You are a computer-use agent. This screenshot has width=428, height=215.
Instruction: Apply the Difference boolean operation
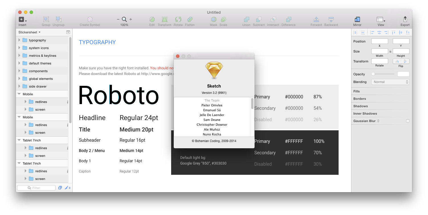[288, 19]
